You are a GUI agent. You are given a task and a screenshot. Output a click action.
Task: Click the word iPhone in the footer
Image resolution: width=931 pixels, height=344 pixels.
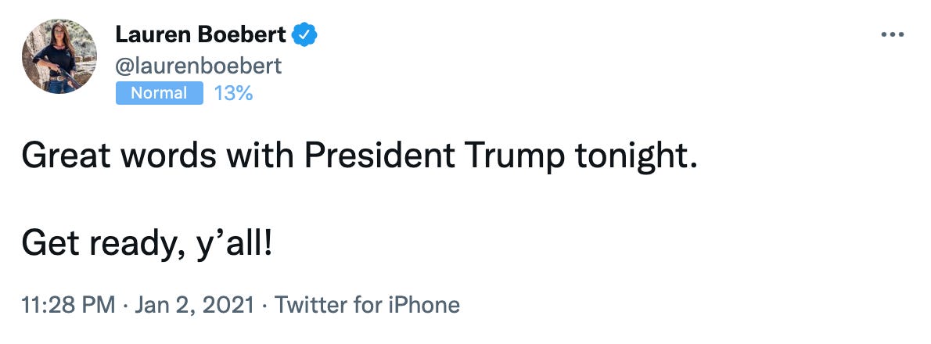426,304
